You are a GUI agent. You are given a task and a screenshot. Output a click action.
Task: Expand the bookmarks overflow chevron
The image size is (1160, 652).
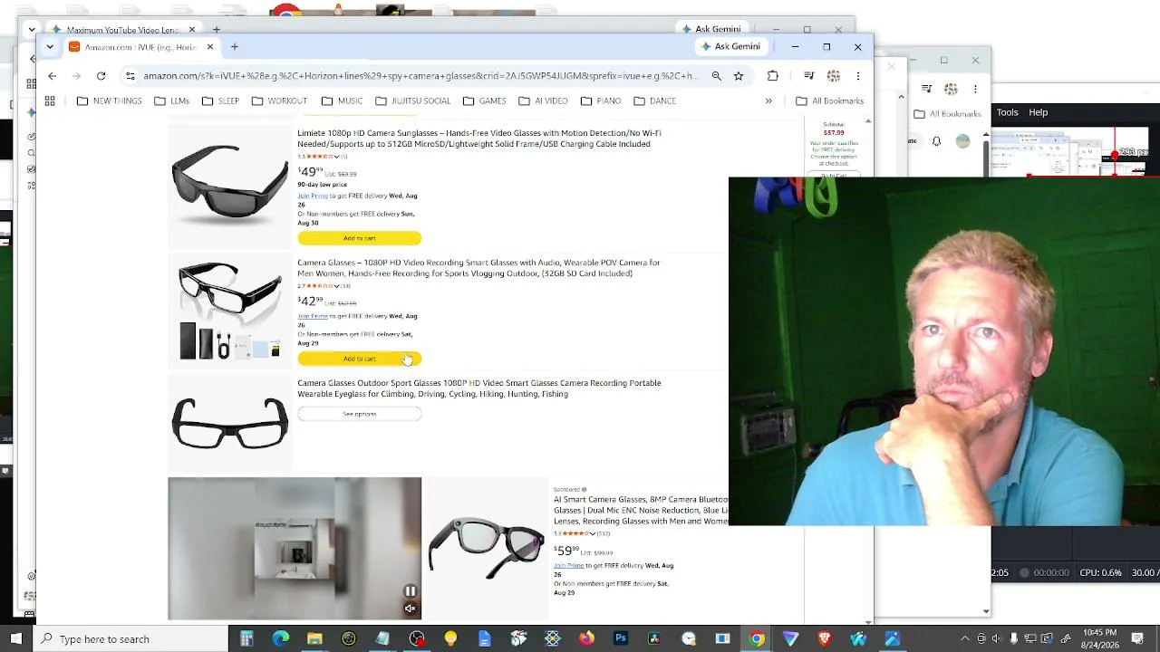[768, 101]
